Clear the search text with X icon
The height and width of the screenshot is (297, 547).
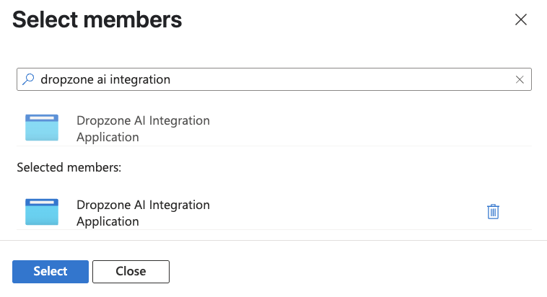click(520, 80)
